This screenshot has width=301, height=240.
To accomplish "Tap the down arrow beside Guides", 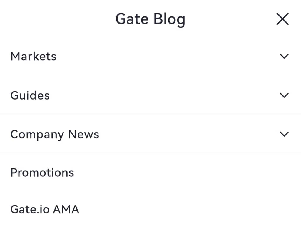I will (x=284, y=95).
